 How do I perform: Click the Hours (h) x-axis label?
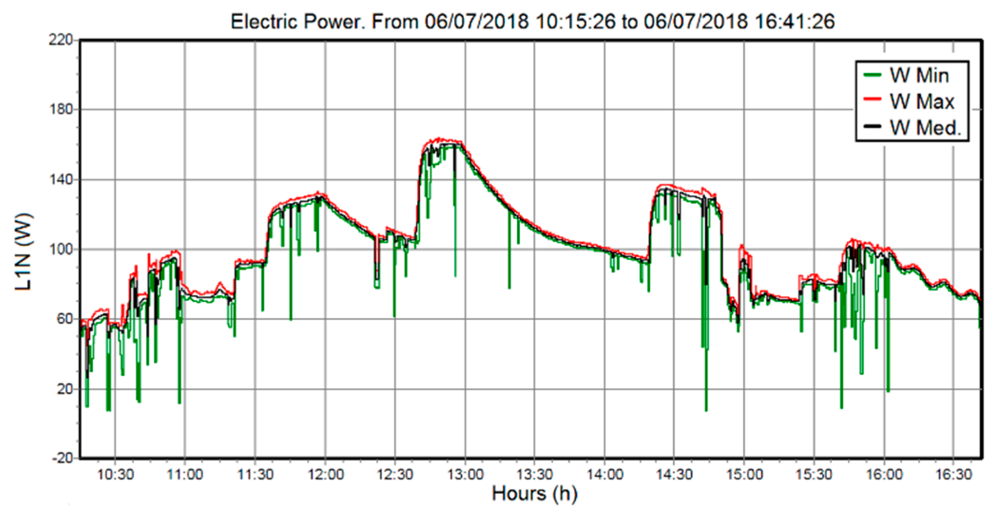(x=535, y=494)
